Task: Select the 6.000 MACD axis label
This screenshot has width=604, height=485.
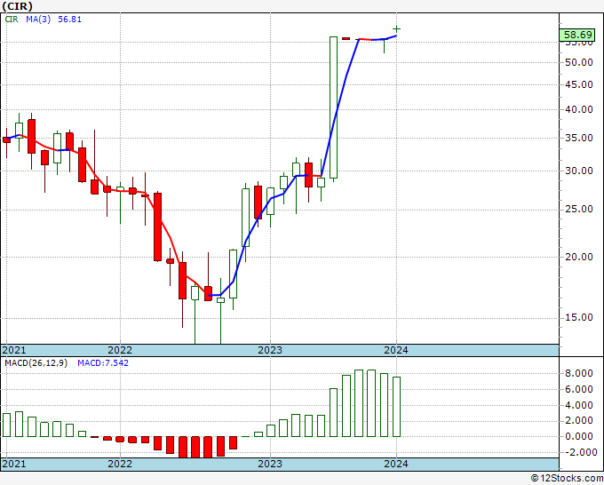Action: click(578, 389)
